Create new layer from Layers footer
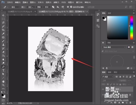 point(126,103)
